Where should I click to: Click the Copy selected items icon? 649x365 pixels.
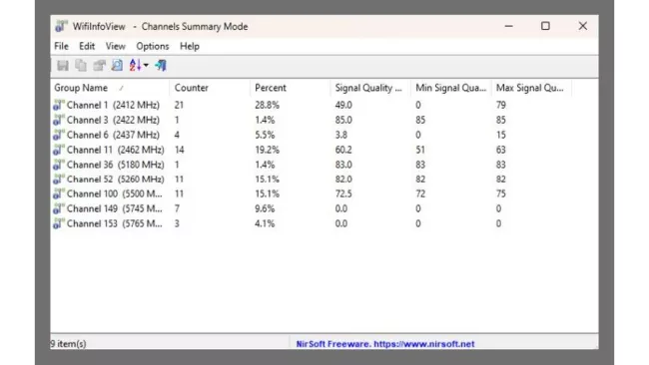coord(81,65)
